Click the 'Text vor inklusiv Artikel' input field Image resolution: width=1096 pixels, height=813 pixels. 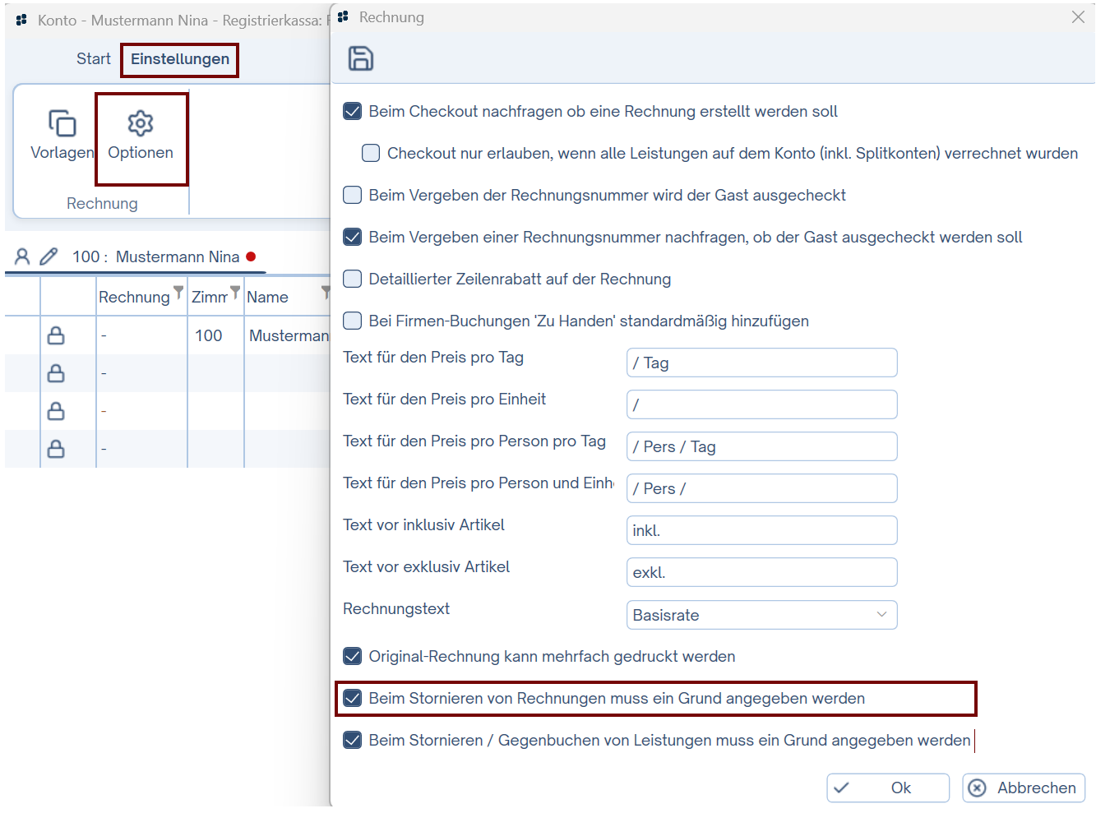pyautogui.click(x=761, y=530)
